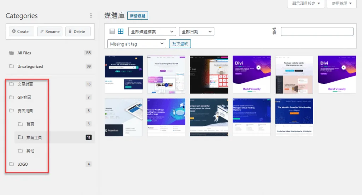
Task: Select the All Files folder
Action: [x=50, y=53]
